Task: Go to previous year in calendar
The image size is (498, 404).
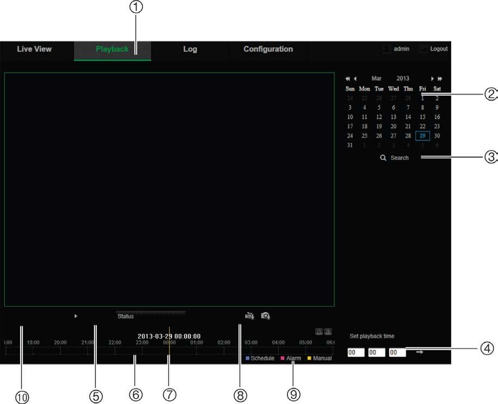Action: point(347,79)
